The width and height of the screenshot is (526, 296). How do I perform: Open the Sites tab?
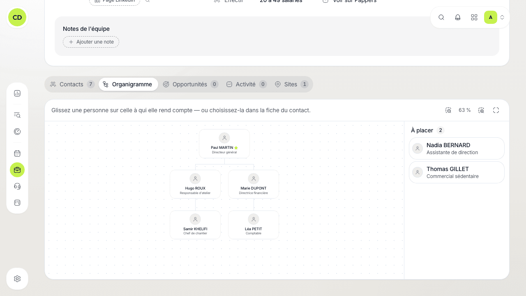pyautogui.click(x=291, y=84)
